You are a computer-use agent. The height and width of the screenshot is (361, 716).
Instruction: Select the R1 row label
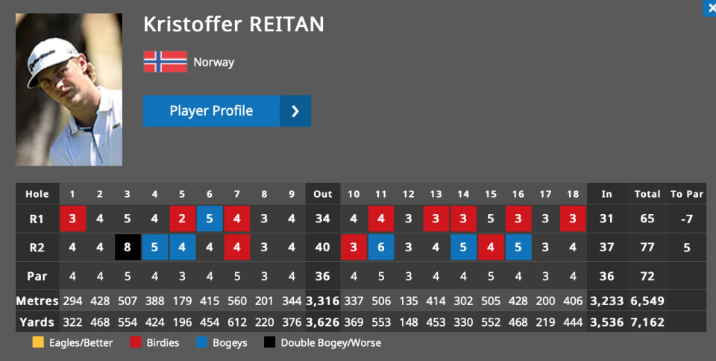pos(37,219)
